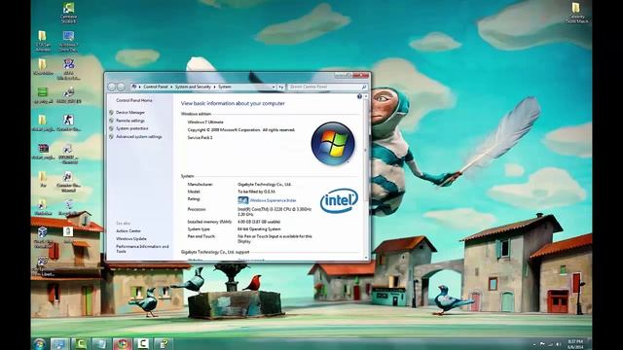
Task: Open the address bar history dropdown arrow
Action: pos(274,87)
